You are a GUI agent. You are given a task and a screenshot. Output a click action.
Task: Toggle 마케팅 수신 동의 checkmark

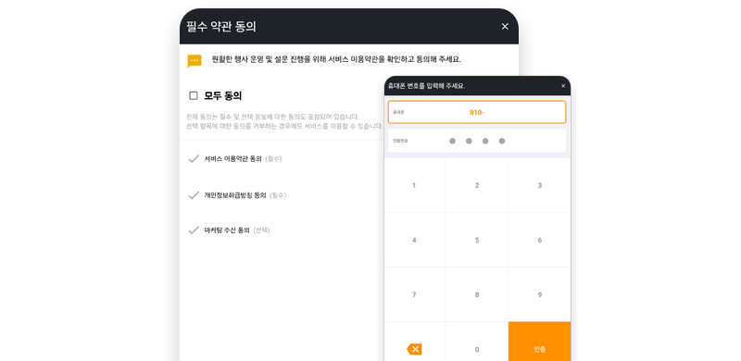[194, 230]
